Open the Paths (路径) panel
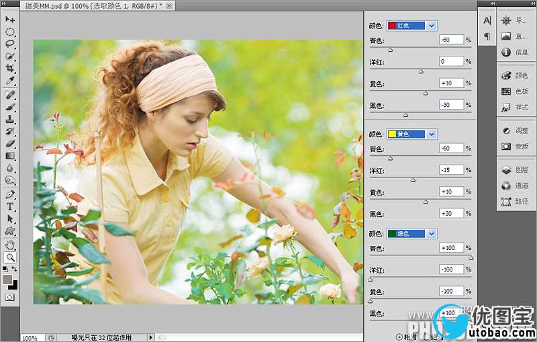Viewport: 537px width, 342px height. [x=514, y=202]
